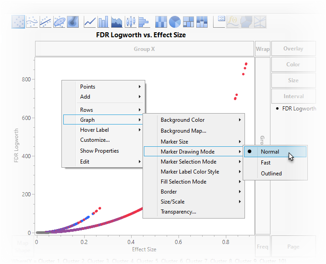Select the Bar chart icon
The height and width of the screenshot is (264, 326).
103,21
